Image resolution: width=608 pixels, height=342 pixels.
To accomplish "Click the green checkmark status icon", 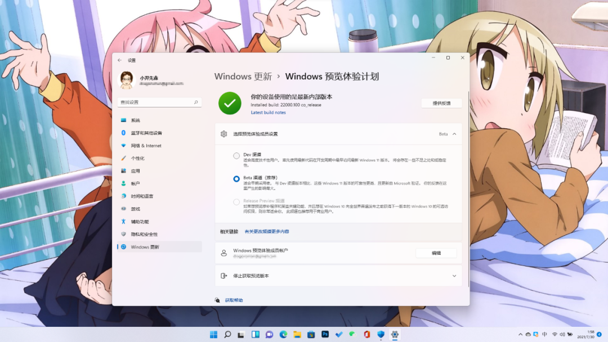I will pos(230,103).
